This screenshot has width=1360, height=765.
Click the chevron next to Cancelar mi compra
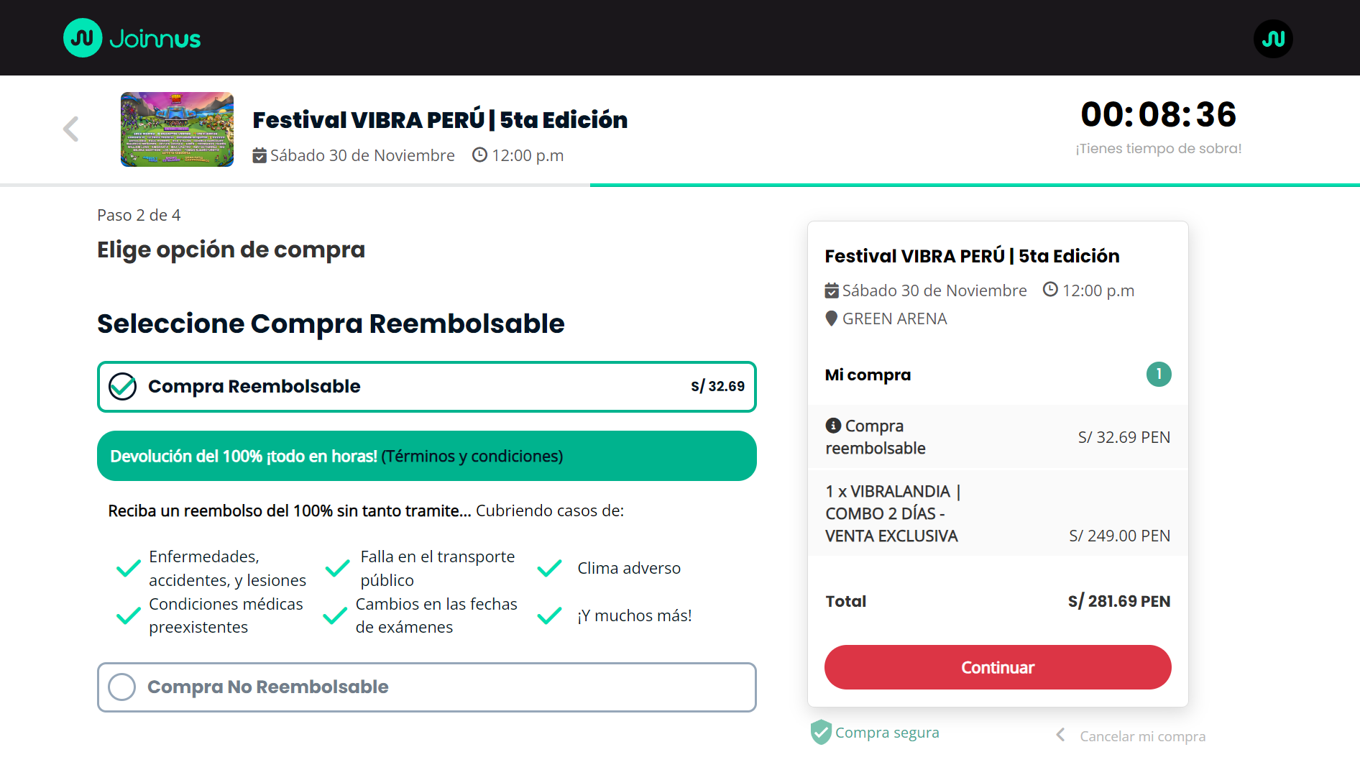tap(1060, 735)
